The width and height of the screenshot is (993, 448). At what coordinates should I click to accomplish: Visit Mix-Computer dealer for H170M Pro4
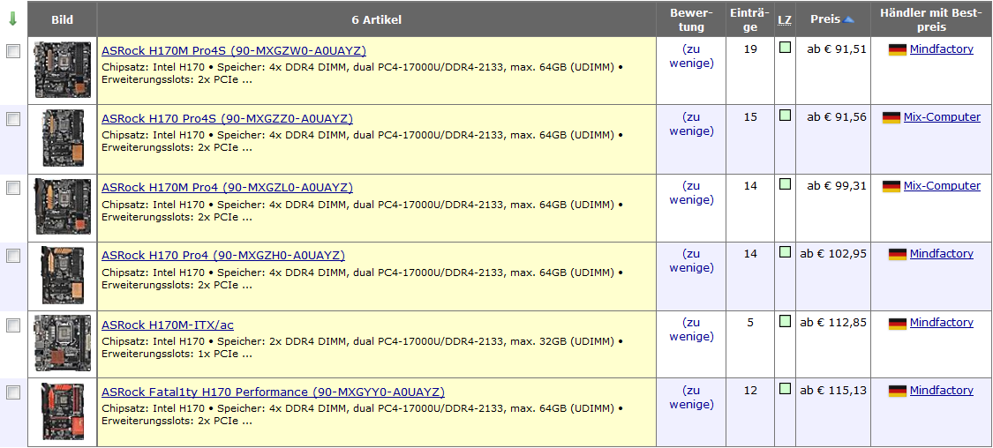(942, 185)
